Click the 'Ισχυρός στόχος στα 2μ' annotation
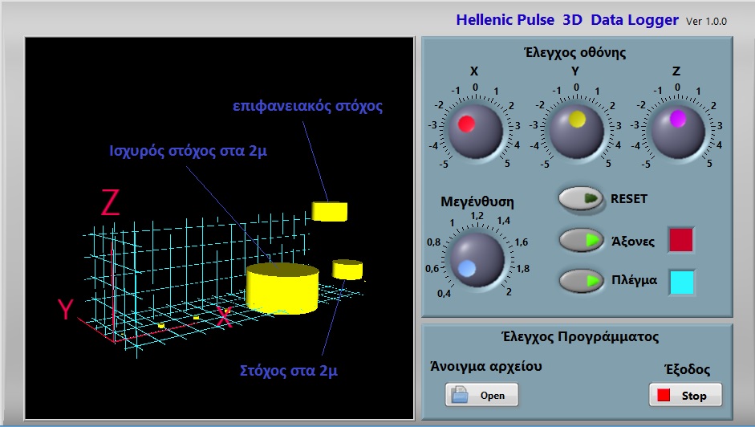Image resolution: width=755 pixels, height=427 pixels. click(189, 152)
